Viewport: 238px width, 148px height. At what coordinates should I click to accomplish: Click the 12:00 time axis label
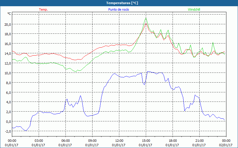[x=119, y=141]
